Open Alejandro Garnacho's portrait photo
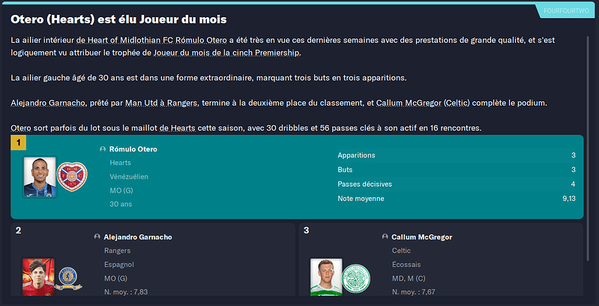Screen dimensions: 599x306 [x=38, y=277]
